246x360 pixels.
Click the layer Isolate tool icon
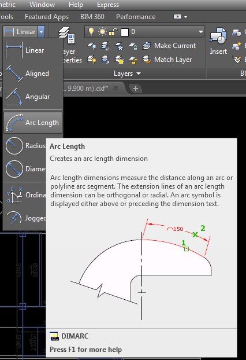point(105,46)
